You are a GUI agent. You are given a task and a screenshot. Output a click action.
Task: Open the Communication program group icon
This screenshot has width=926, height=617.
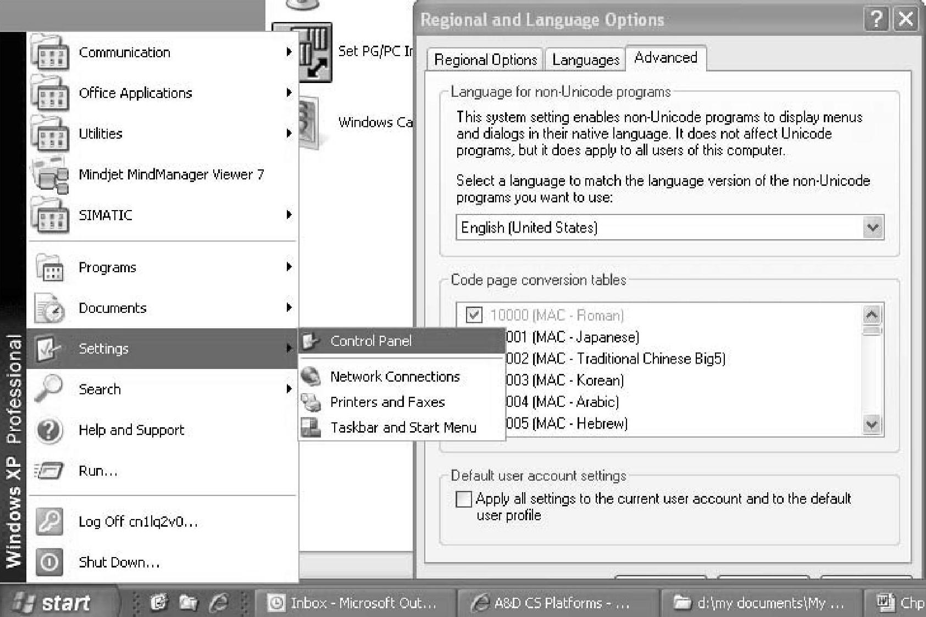tap(50, 52)
